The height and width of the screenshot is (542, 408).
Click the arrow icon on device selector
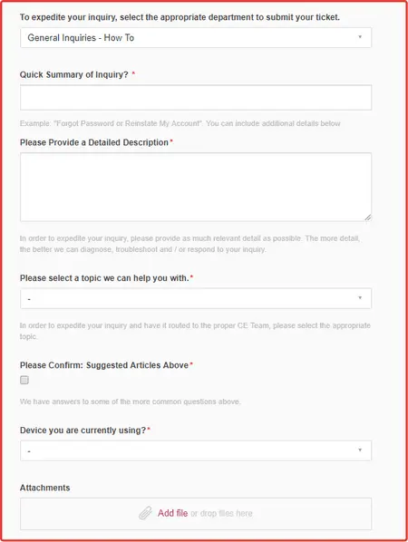[x=360, y=450]
